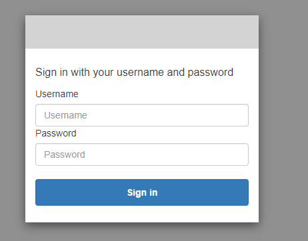
Task: Click the right end of the Password field
Action: tap(243, 154)
